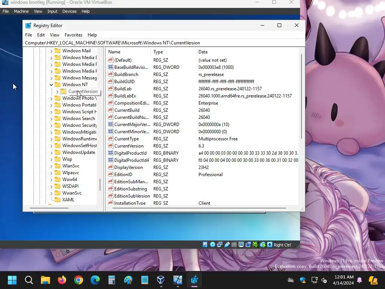Select the InstallationType Client entry

[x=203, y=203]
